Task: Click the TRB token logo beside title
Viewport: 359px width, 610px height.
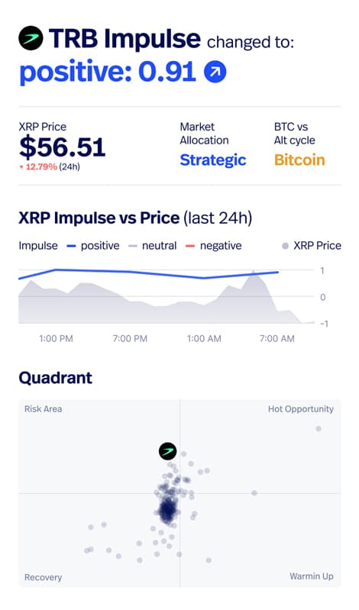Action: click(31, 38)
